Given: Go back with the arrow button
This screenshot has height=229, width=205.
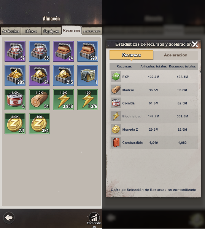Looking at the screenshot, I should coord(9,218).
